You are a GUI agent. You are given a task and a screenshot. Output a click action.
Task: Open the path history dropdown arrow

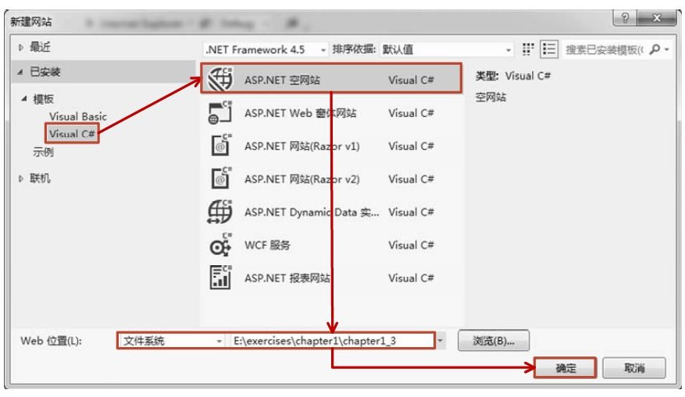[441, 341]
